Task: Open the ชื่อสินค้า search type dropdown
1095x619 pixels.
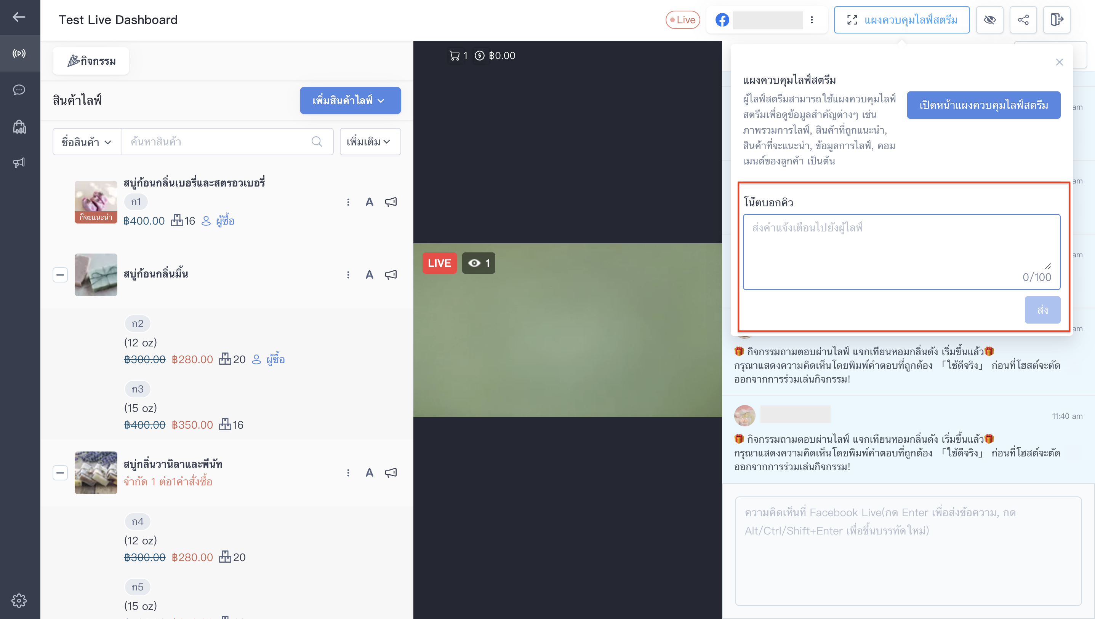Action: [87, 142]
